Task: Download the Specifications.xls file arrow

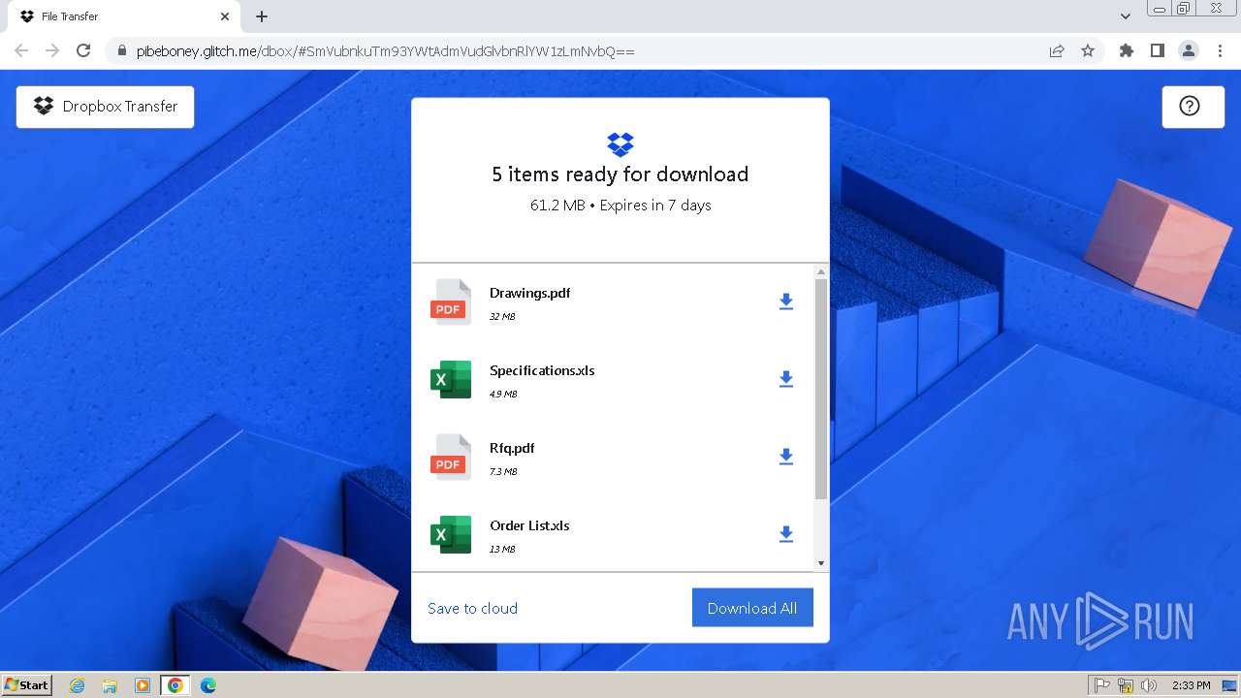Action: [786, 379]
